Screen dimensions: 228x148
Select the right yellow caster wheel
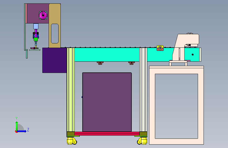pos(142,141)
